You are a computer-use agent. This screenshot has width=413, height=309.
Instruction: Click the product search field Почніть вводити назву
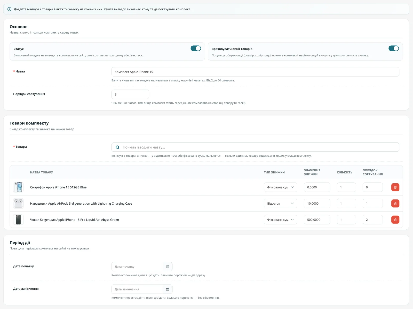255,147
